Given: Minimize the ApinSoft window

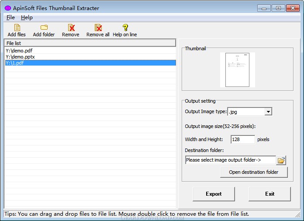Looking at the screenshot, I should pos(264,8).
